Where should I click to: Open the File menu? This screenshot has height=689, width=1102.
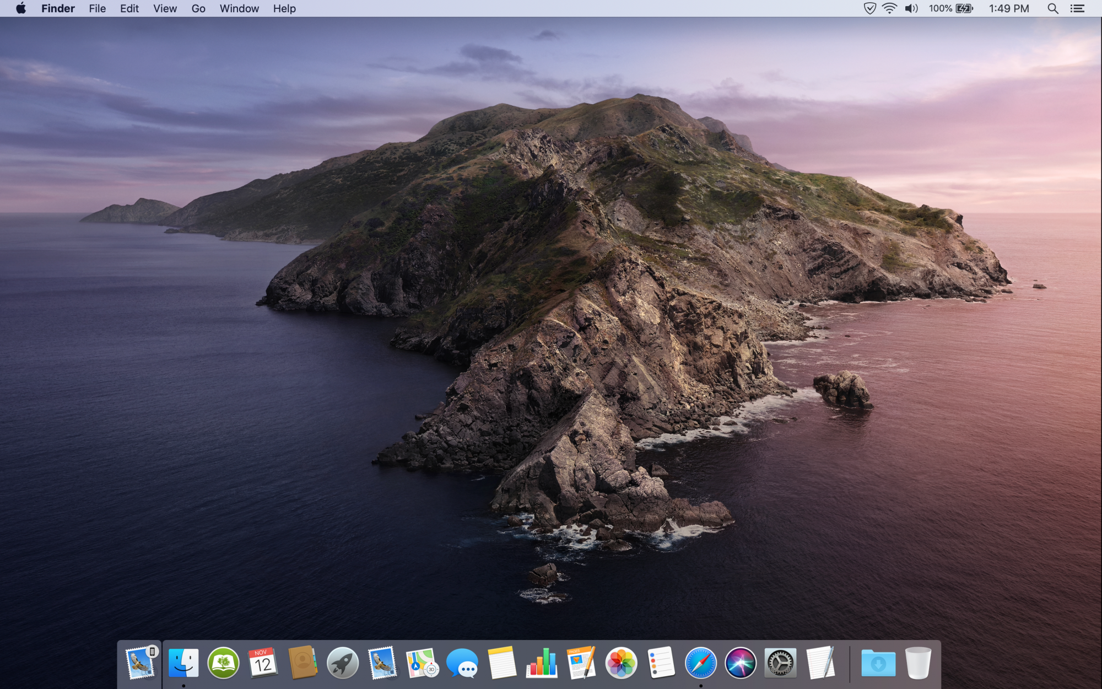[98, 8]
